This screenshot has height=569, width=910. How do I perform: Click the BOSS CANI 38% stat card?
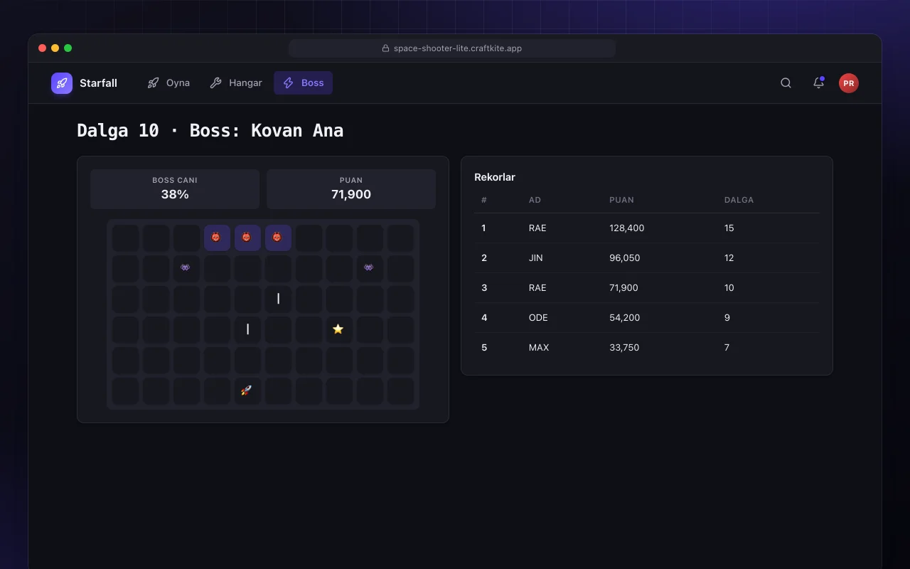[x=175, y=189]
